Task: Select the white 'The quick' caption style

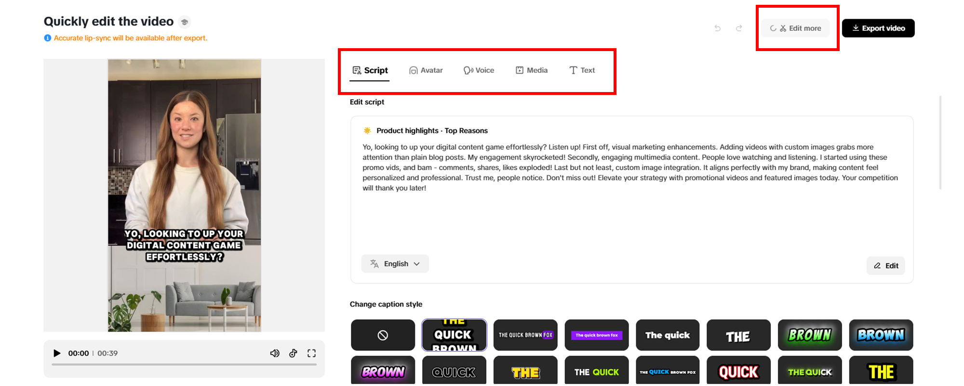Action: point(668,335)
